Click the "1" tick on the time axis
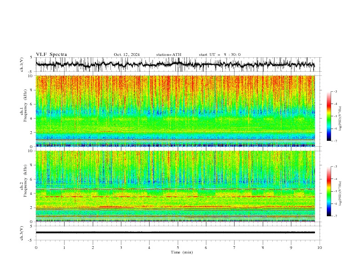This screenshot has width=360, height=278. 64,248
